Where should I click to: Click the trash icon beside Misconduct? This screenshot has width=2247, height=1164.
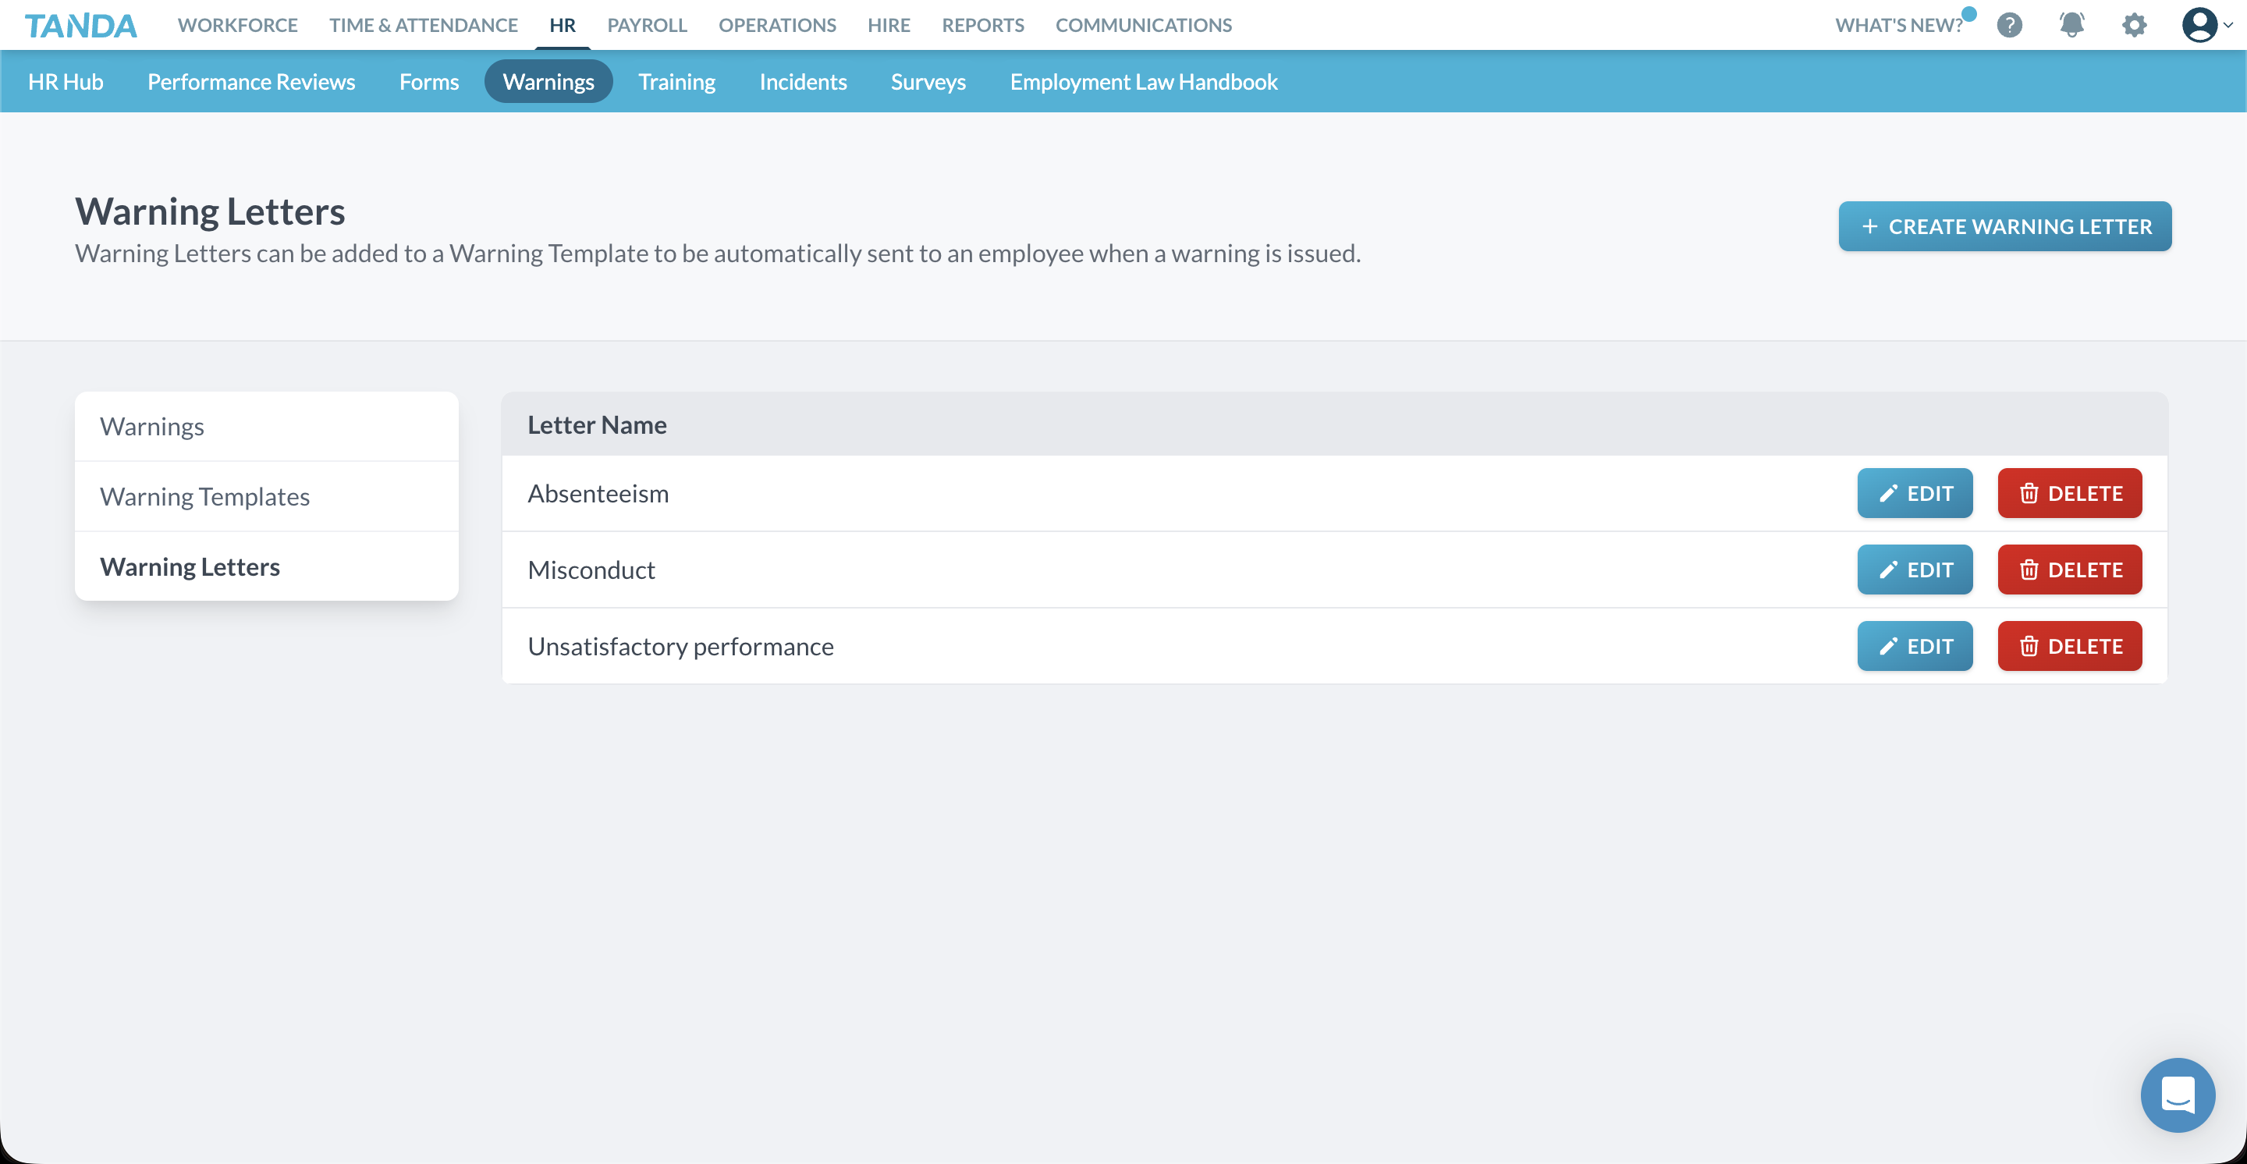[x=2029, y=570]
